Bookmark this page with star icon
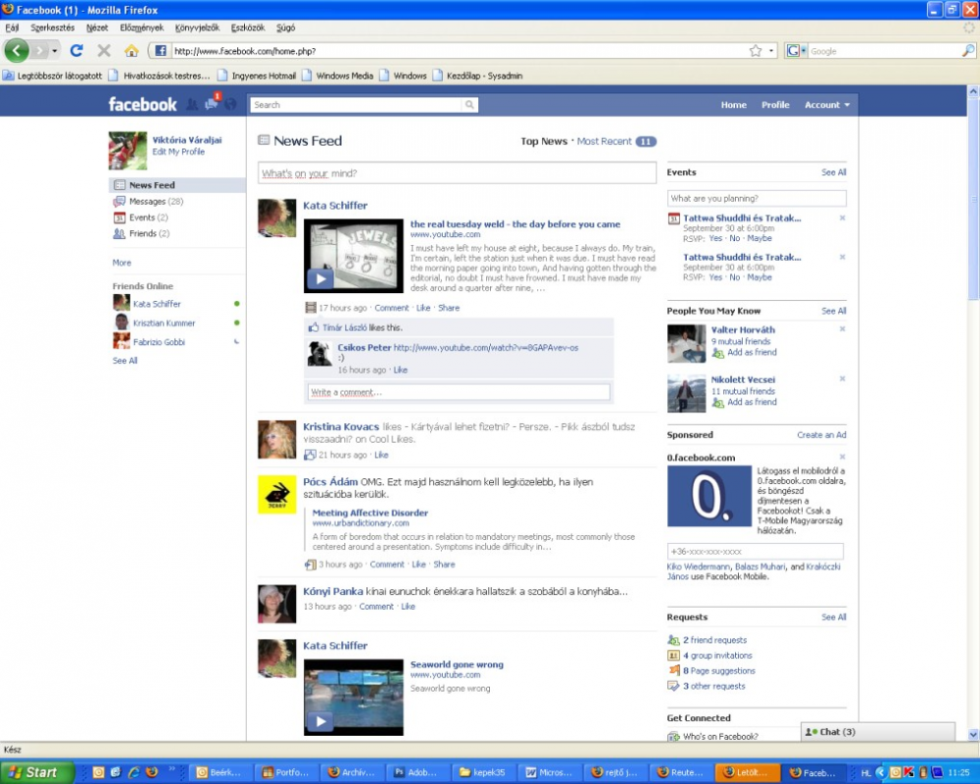980x784 pixels. click(x=756, y=51)
